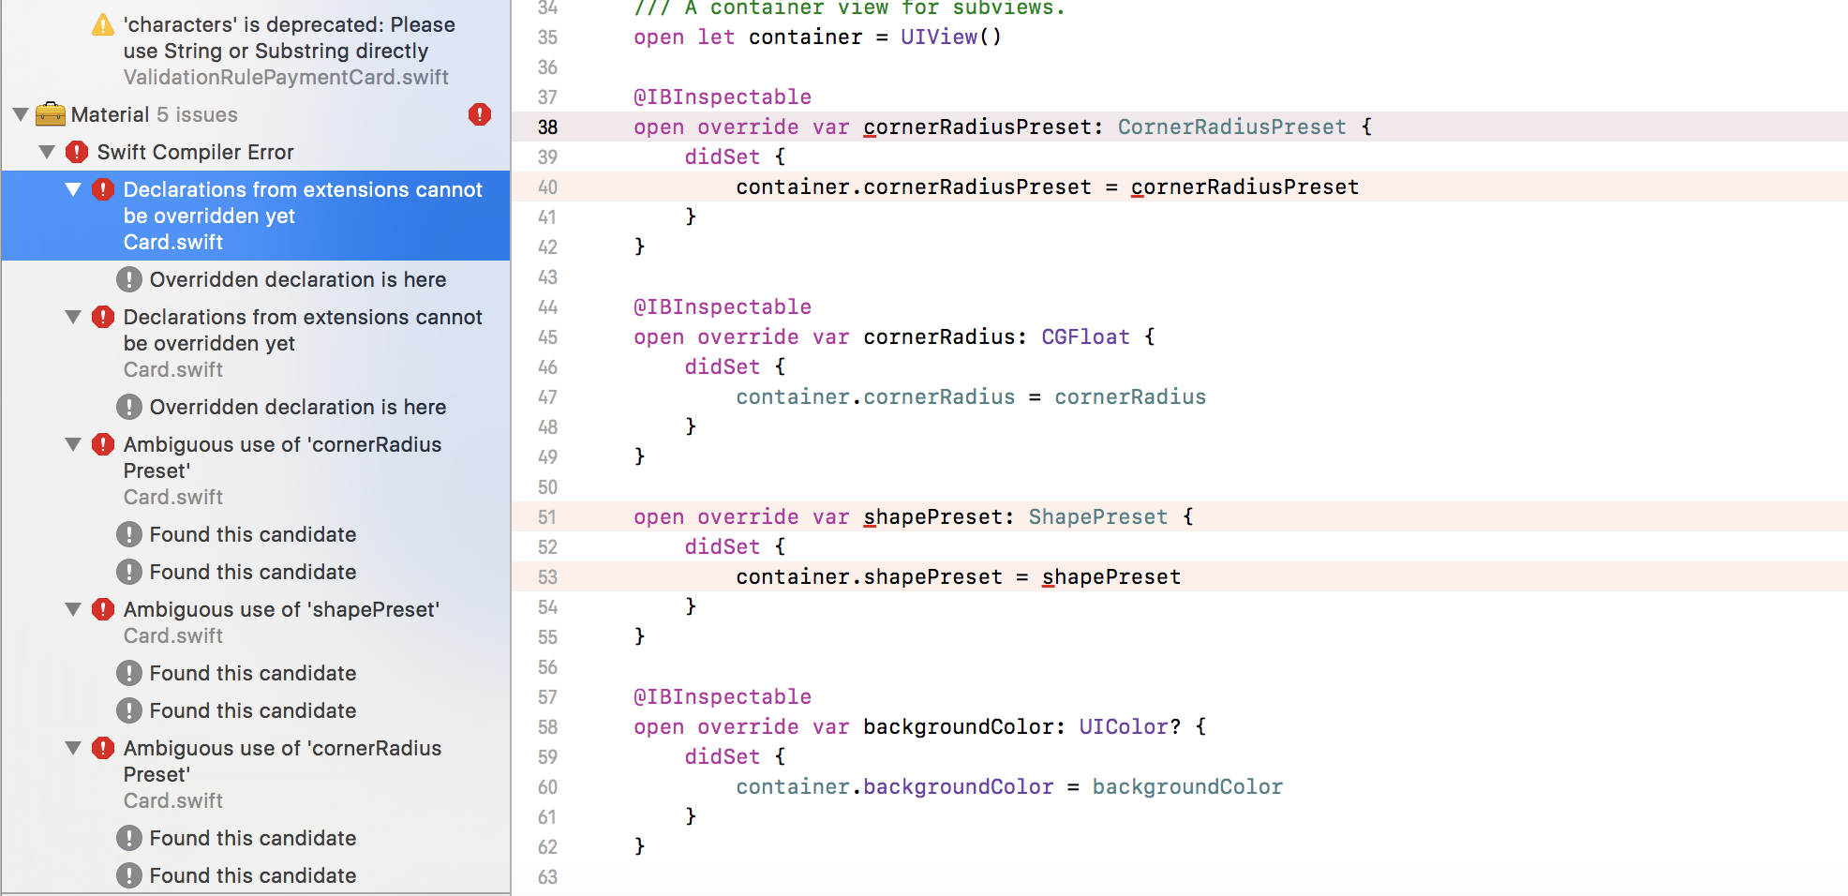1848x896 pixels.
Task: Select the second 'Overridden declaration is here' note
Action: (256, 407)
